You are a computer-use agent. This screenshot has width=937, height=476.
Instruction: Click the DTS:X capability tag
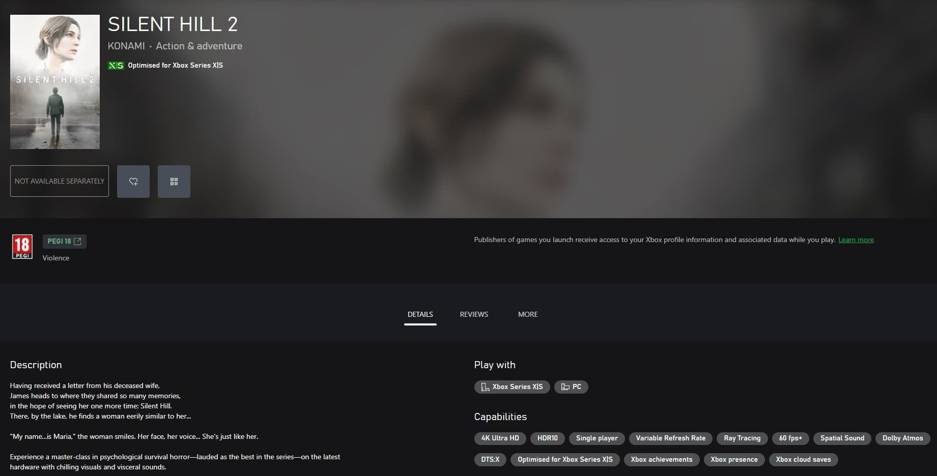pos(490,460)
